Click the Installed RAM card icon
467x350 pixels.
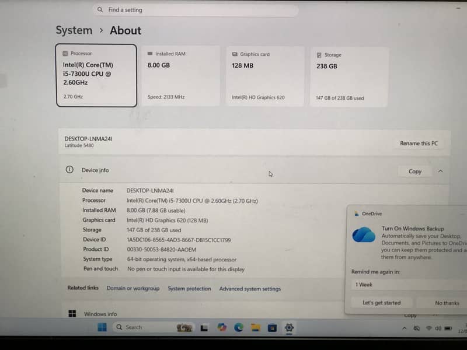coord(150,54)
